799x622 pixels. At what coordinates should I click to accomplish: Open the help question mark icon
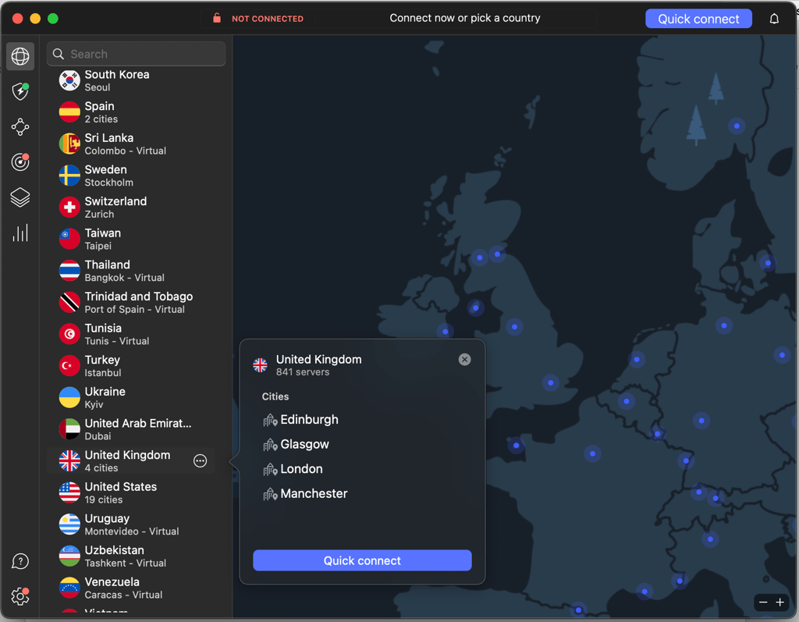point(20,561)
